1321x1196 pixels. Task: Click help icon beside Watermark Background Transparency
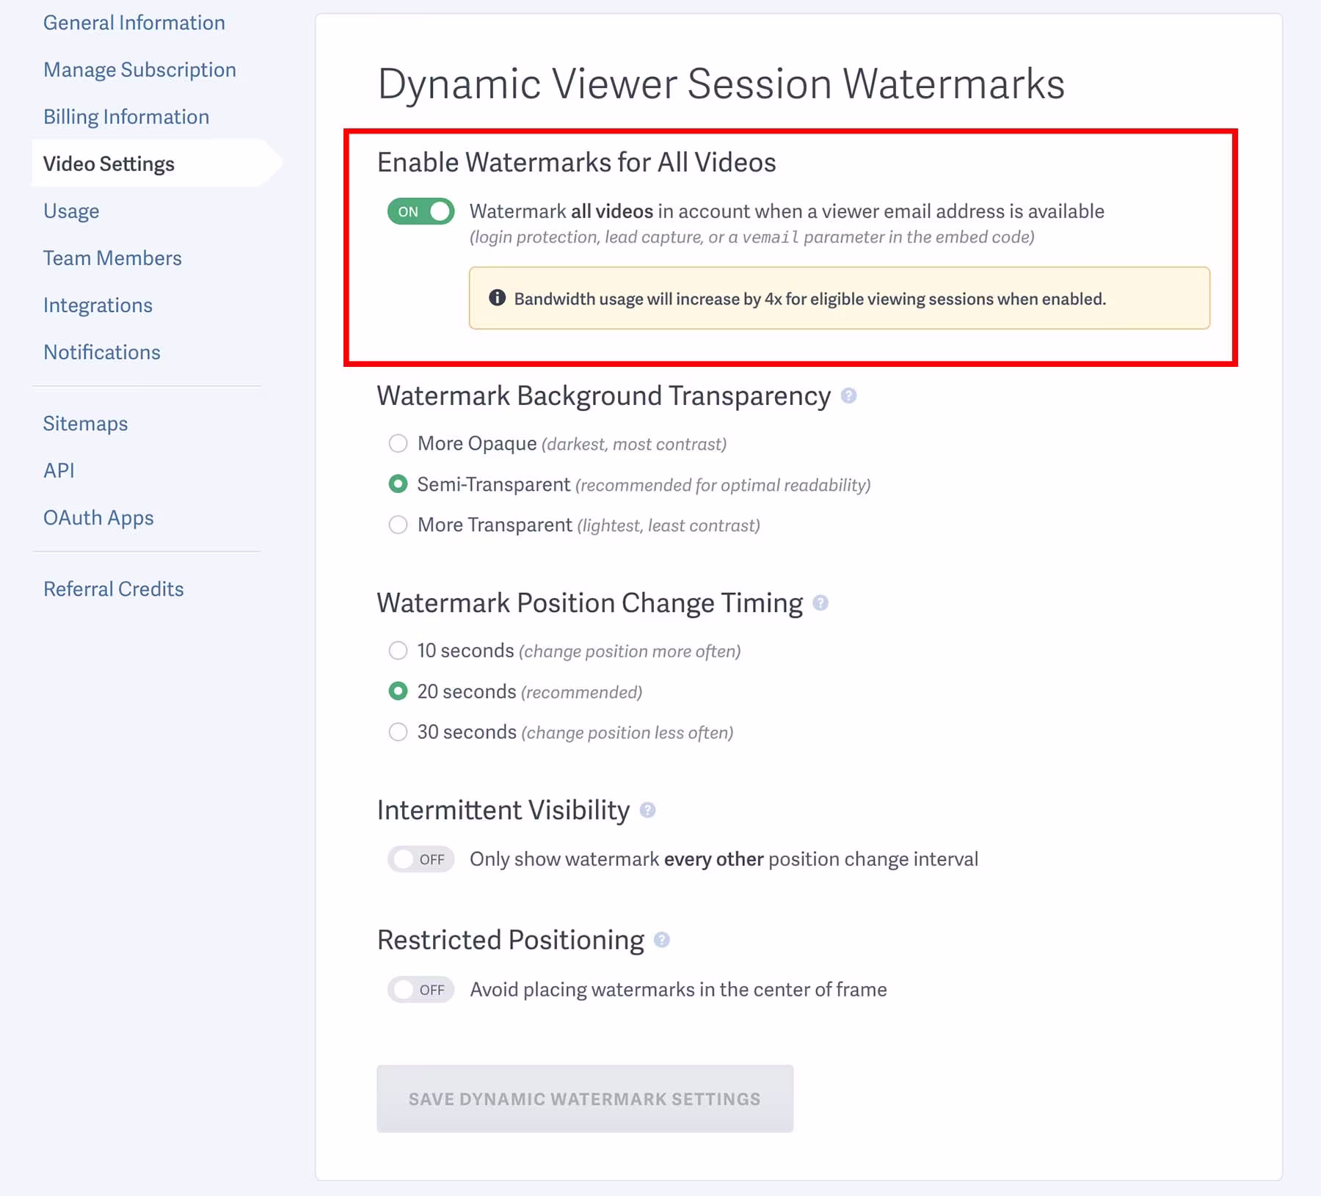848,396
